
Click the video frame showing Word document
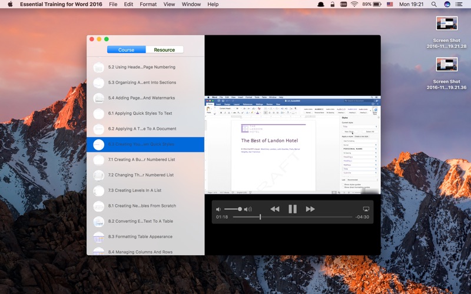coord(293,145)
